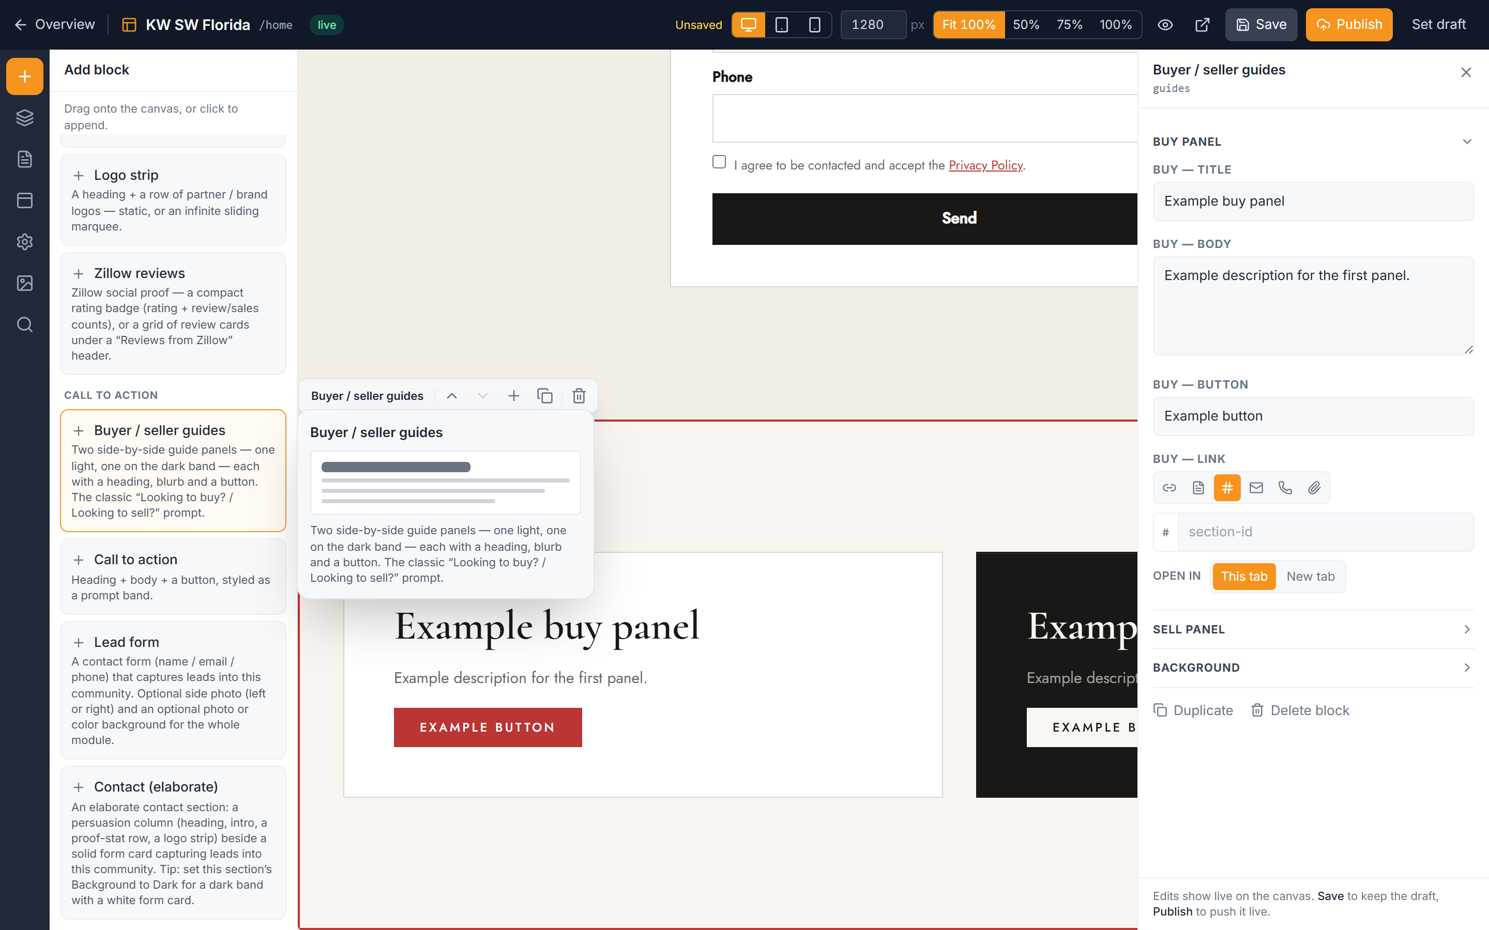The height and width of the screenshot is (930, 1489).
Task: Open the Pages document icon in sidebar
Action: pyautogui.click(x=25, y=159)
